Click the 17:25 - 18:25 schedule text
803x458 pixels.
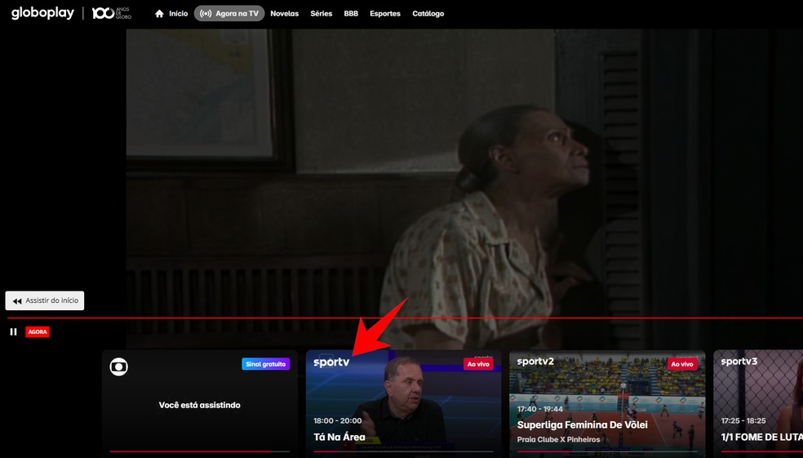[743, 420]
